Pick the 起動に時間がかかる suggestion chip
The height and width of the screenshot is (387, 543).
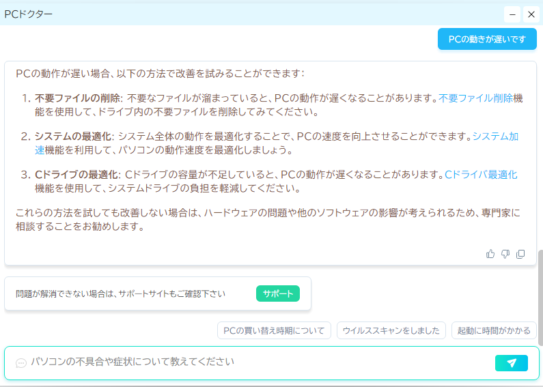(x=494, y=331)
